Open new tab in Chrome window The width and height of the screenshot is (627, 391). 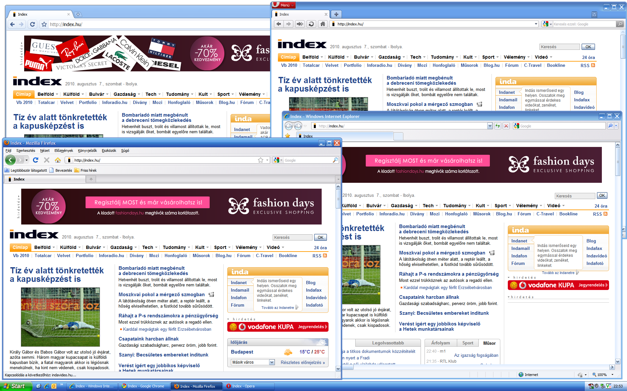(x=78, y=14)
